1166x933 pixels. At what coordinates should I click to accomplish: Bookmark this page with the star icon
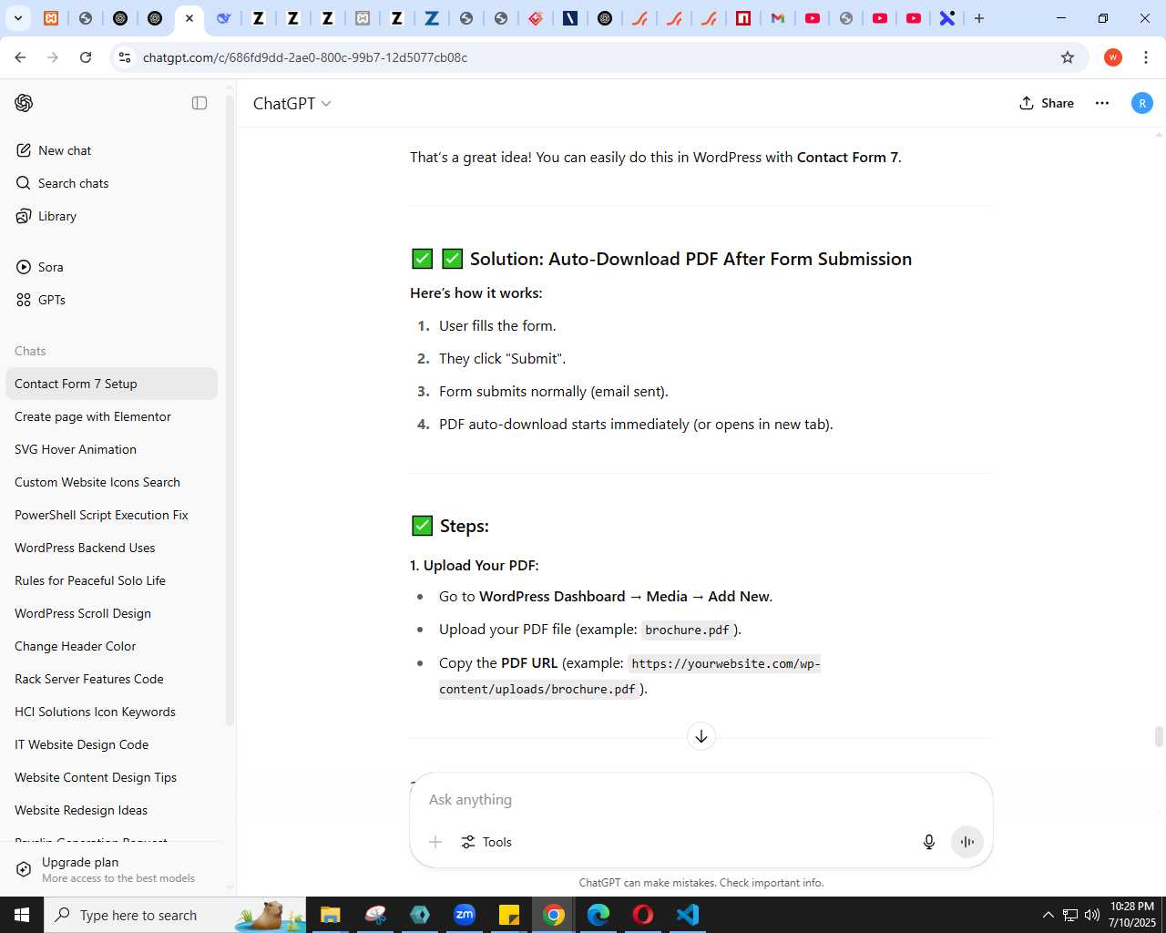1068,57
